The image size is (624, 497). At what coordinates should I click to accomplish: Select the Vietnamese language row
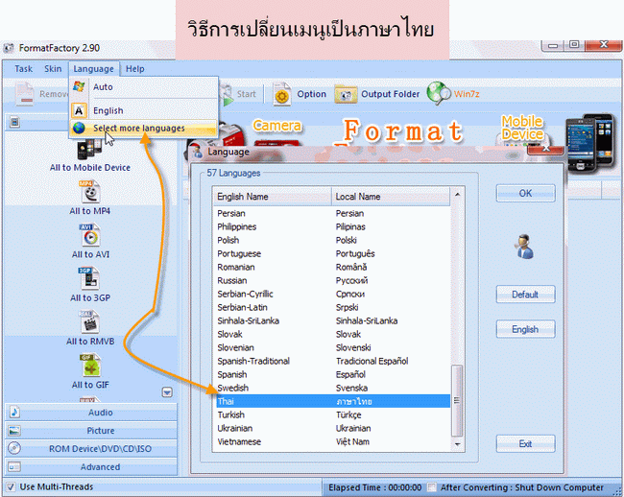pos(333,441)
